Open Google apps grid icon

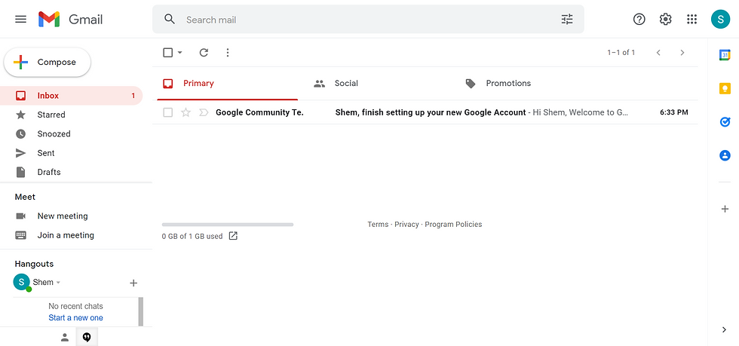[691, 20]
